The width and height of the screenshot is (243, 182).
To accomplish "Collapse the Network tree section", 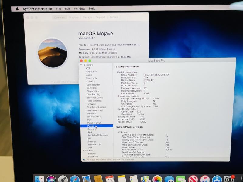I will click(x=83, y=151).
